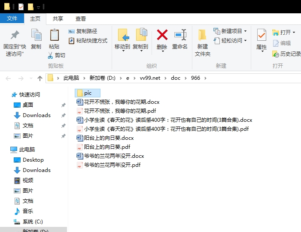Click the Edit (编辑) icon
Image resolution: width=301 pixels, height=232 pixels.
[x=276, y=43]
